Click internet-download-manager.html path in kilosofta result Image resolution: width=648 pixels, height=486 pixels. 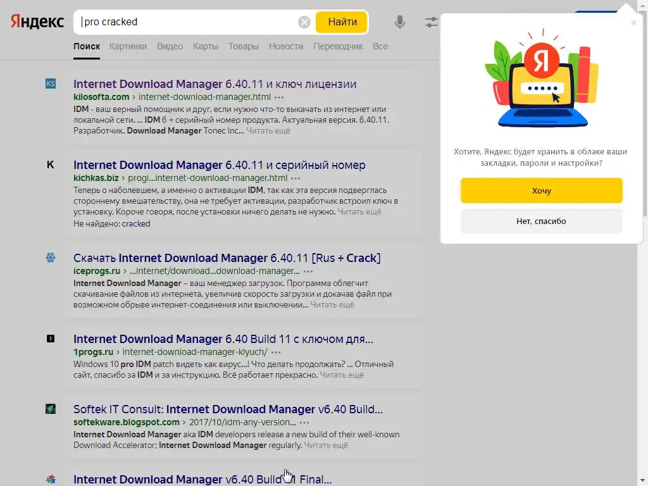point(204,97)
